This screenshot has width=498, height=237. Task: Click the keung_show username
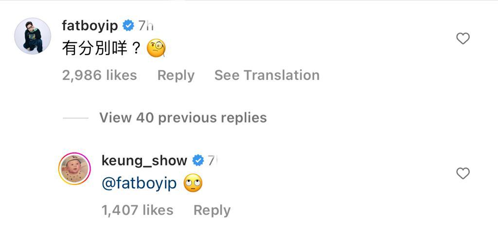pyautogui.click(x=144, y=160)
